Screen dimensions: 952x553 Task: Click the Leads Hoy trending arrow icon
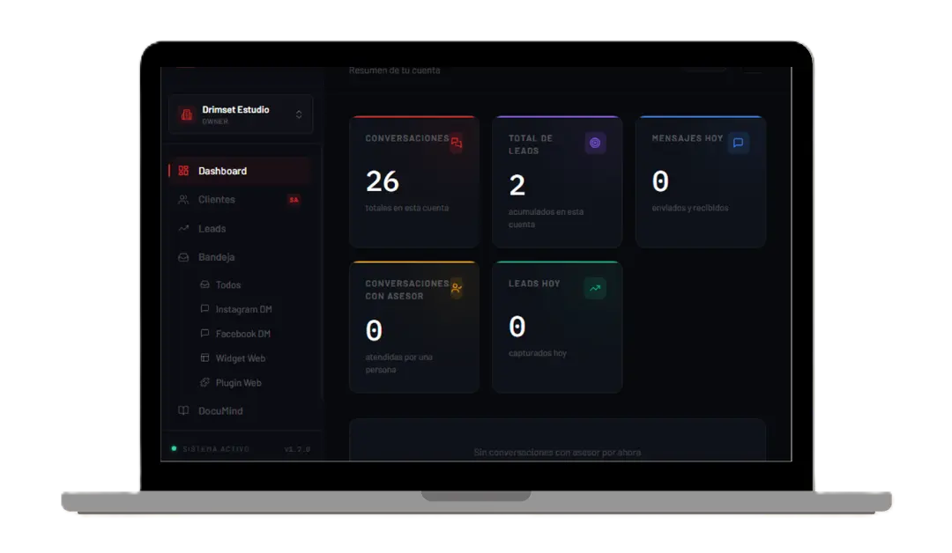tap(595, 289)
